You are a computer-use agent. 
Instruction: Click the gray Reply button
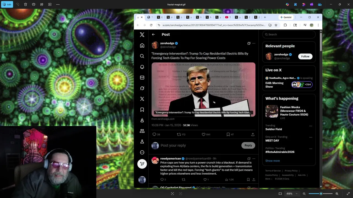tap(248, 145)
